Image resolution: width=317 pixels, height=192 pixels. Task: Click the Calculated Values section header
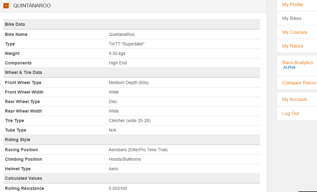(24, 178)
